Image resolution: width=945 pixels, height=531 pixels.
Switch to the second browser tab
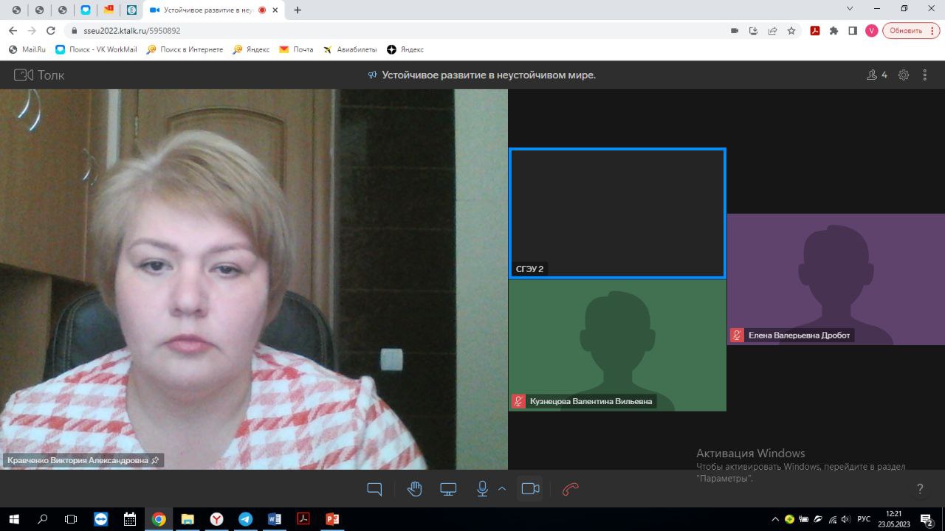[39, 10]
